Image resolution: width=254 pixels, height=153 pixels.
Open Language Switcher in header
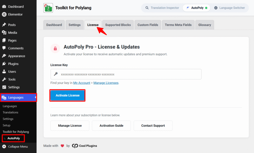[230, 8]
